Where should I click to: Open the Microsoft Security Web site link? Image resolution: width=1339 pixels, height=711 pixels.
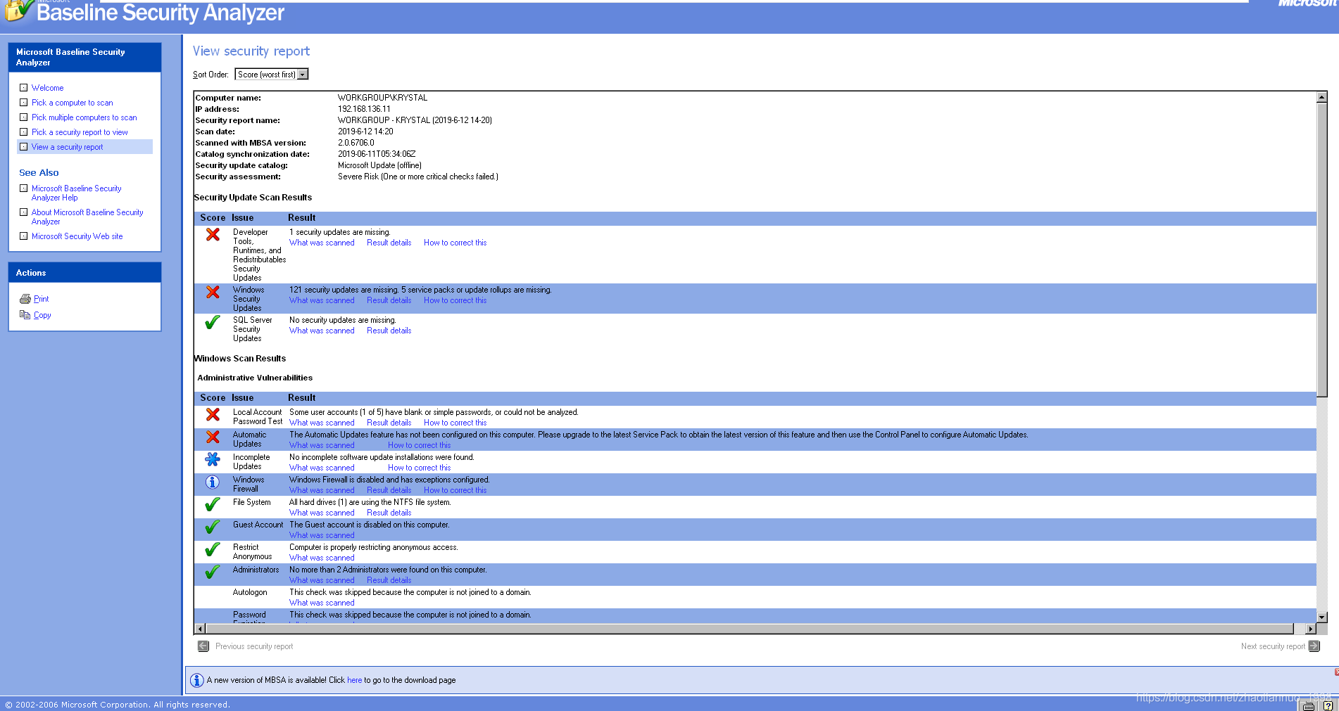tap(77, 236)
